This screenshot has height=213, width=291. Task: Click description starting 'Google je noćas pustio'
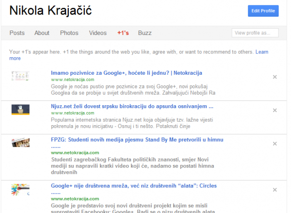(133, 89)
